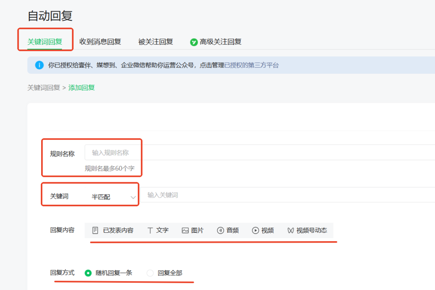Click the 视频号动态 butterfly icon

(x=291, y=231)
